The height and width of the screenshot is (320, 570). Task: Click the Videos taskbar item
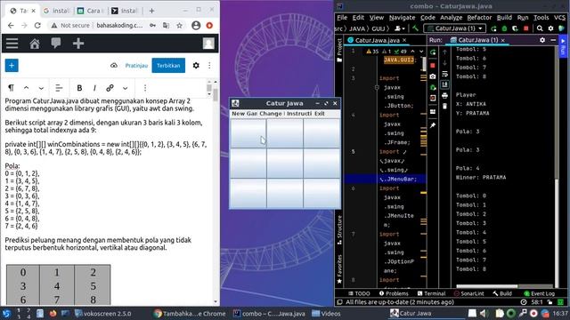[327, 314]
